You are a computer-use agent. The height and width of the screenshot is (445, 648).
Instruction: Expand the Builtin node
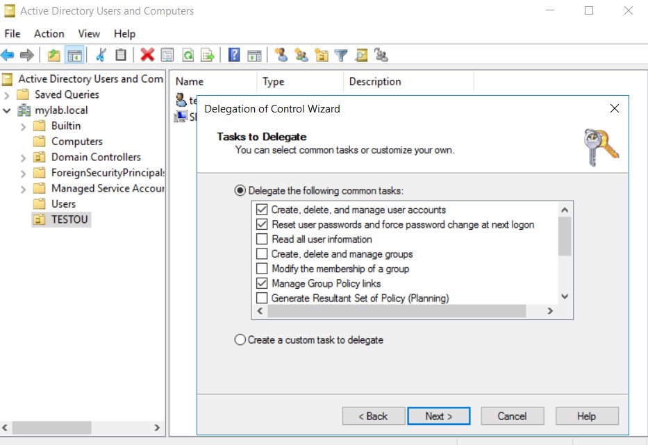point(23,127)
